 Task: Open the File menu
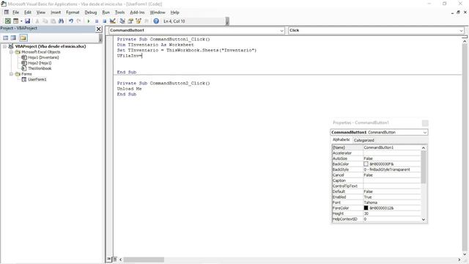tap(15, 12)
